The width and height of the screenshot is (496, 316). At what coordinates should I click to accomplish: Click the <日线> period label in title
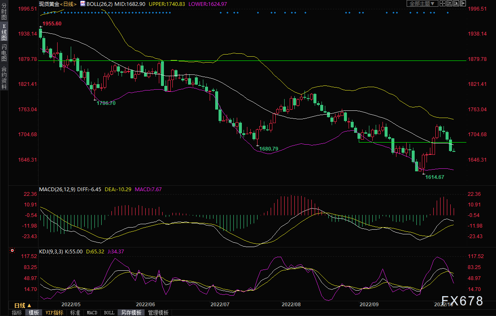pyautogui.click(x=69, y=3)
